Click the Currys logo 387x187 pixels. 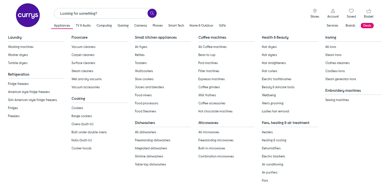[28, 15]
